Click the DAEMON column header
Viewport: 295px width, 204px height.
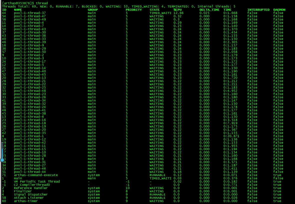[x=279, y=10]
